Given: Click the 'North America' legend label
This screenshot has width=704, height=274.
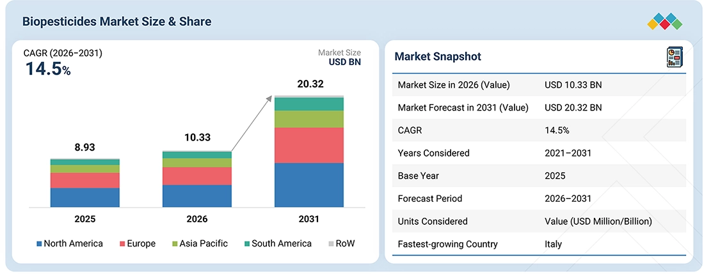Looking at the screenshot, I should (x=73, y=244).
